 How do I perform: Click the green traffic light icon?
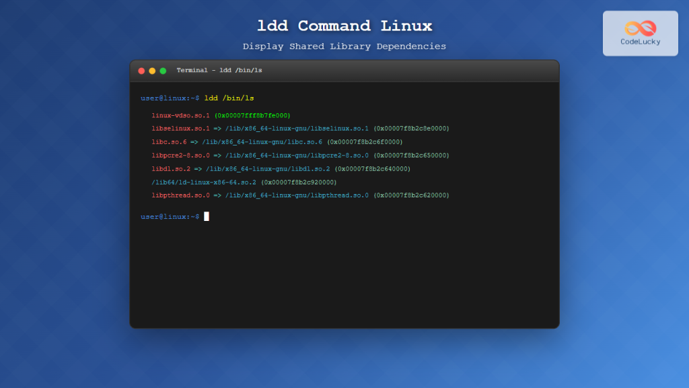click(x=161, y=70)
